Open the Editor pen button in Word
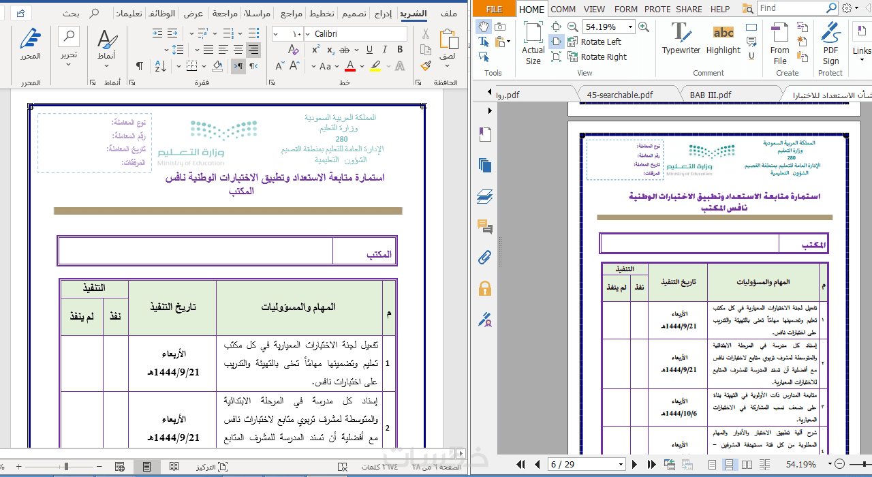The height and width of the screenshot is (477, 872). pyautogui.click(x=30, y=45)
